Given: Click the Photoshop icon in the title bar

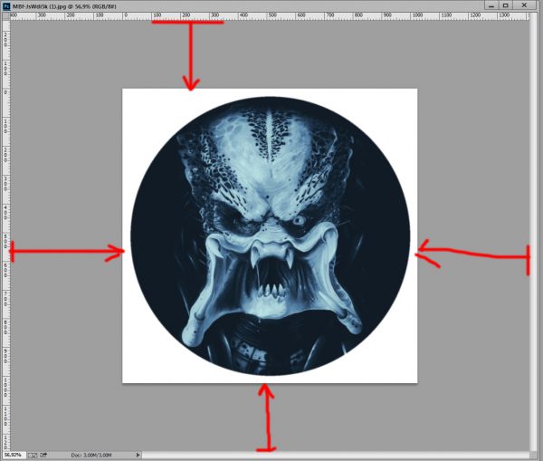Looking at the screenshot, I should coord(6,6).
